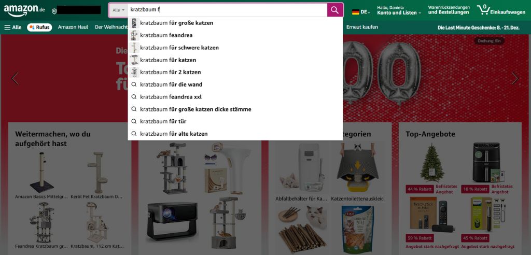Open the Amazon Haul nav link
This screenshot has width=531, height=255.
(73, 27)
